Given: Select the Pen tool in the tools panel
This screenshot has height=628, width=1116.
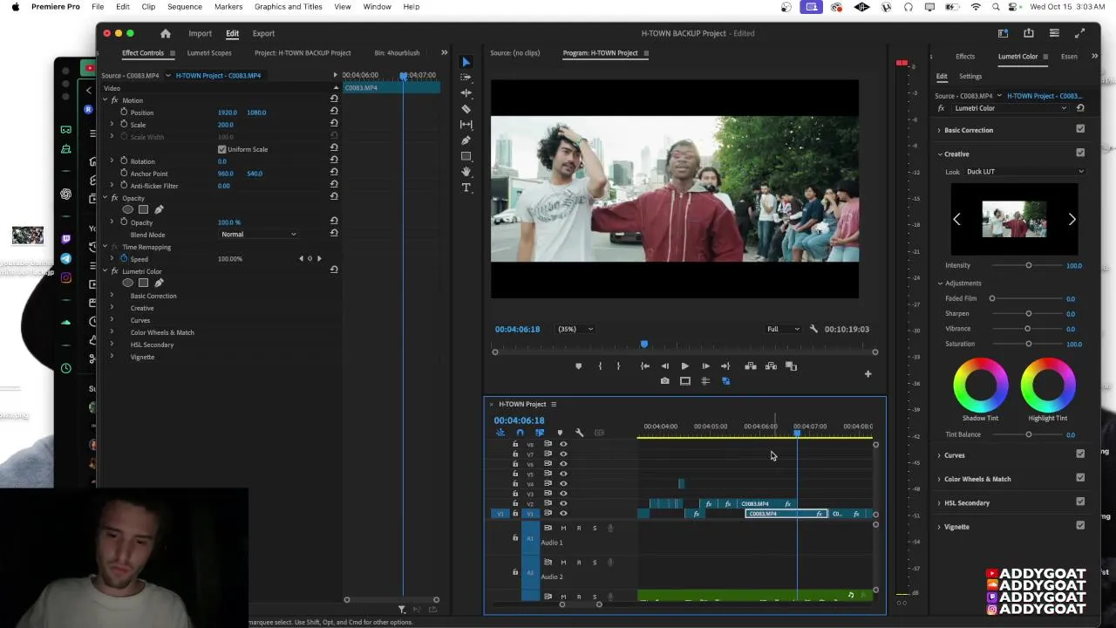Looking at the screenshot, I should [466, 140].
